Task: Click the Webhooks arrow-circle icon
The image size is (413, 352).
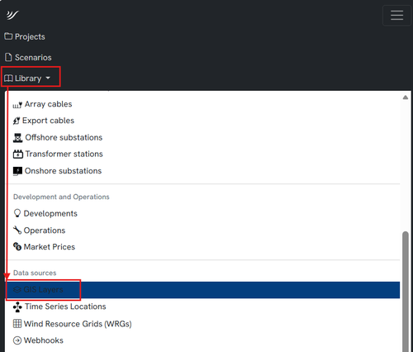Action: pyautogui.click(x=17, y=340)
